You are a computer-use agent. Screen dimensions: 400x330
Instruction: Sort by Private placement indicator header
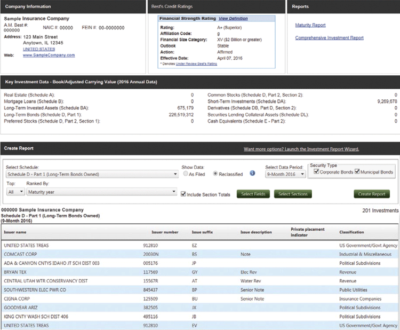(307, 232)
